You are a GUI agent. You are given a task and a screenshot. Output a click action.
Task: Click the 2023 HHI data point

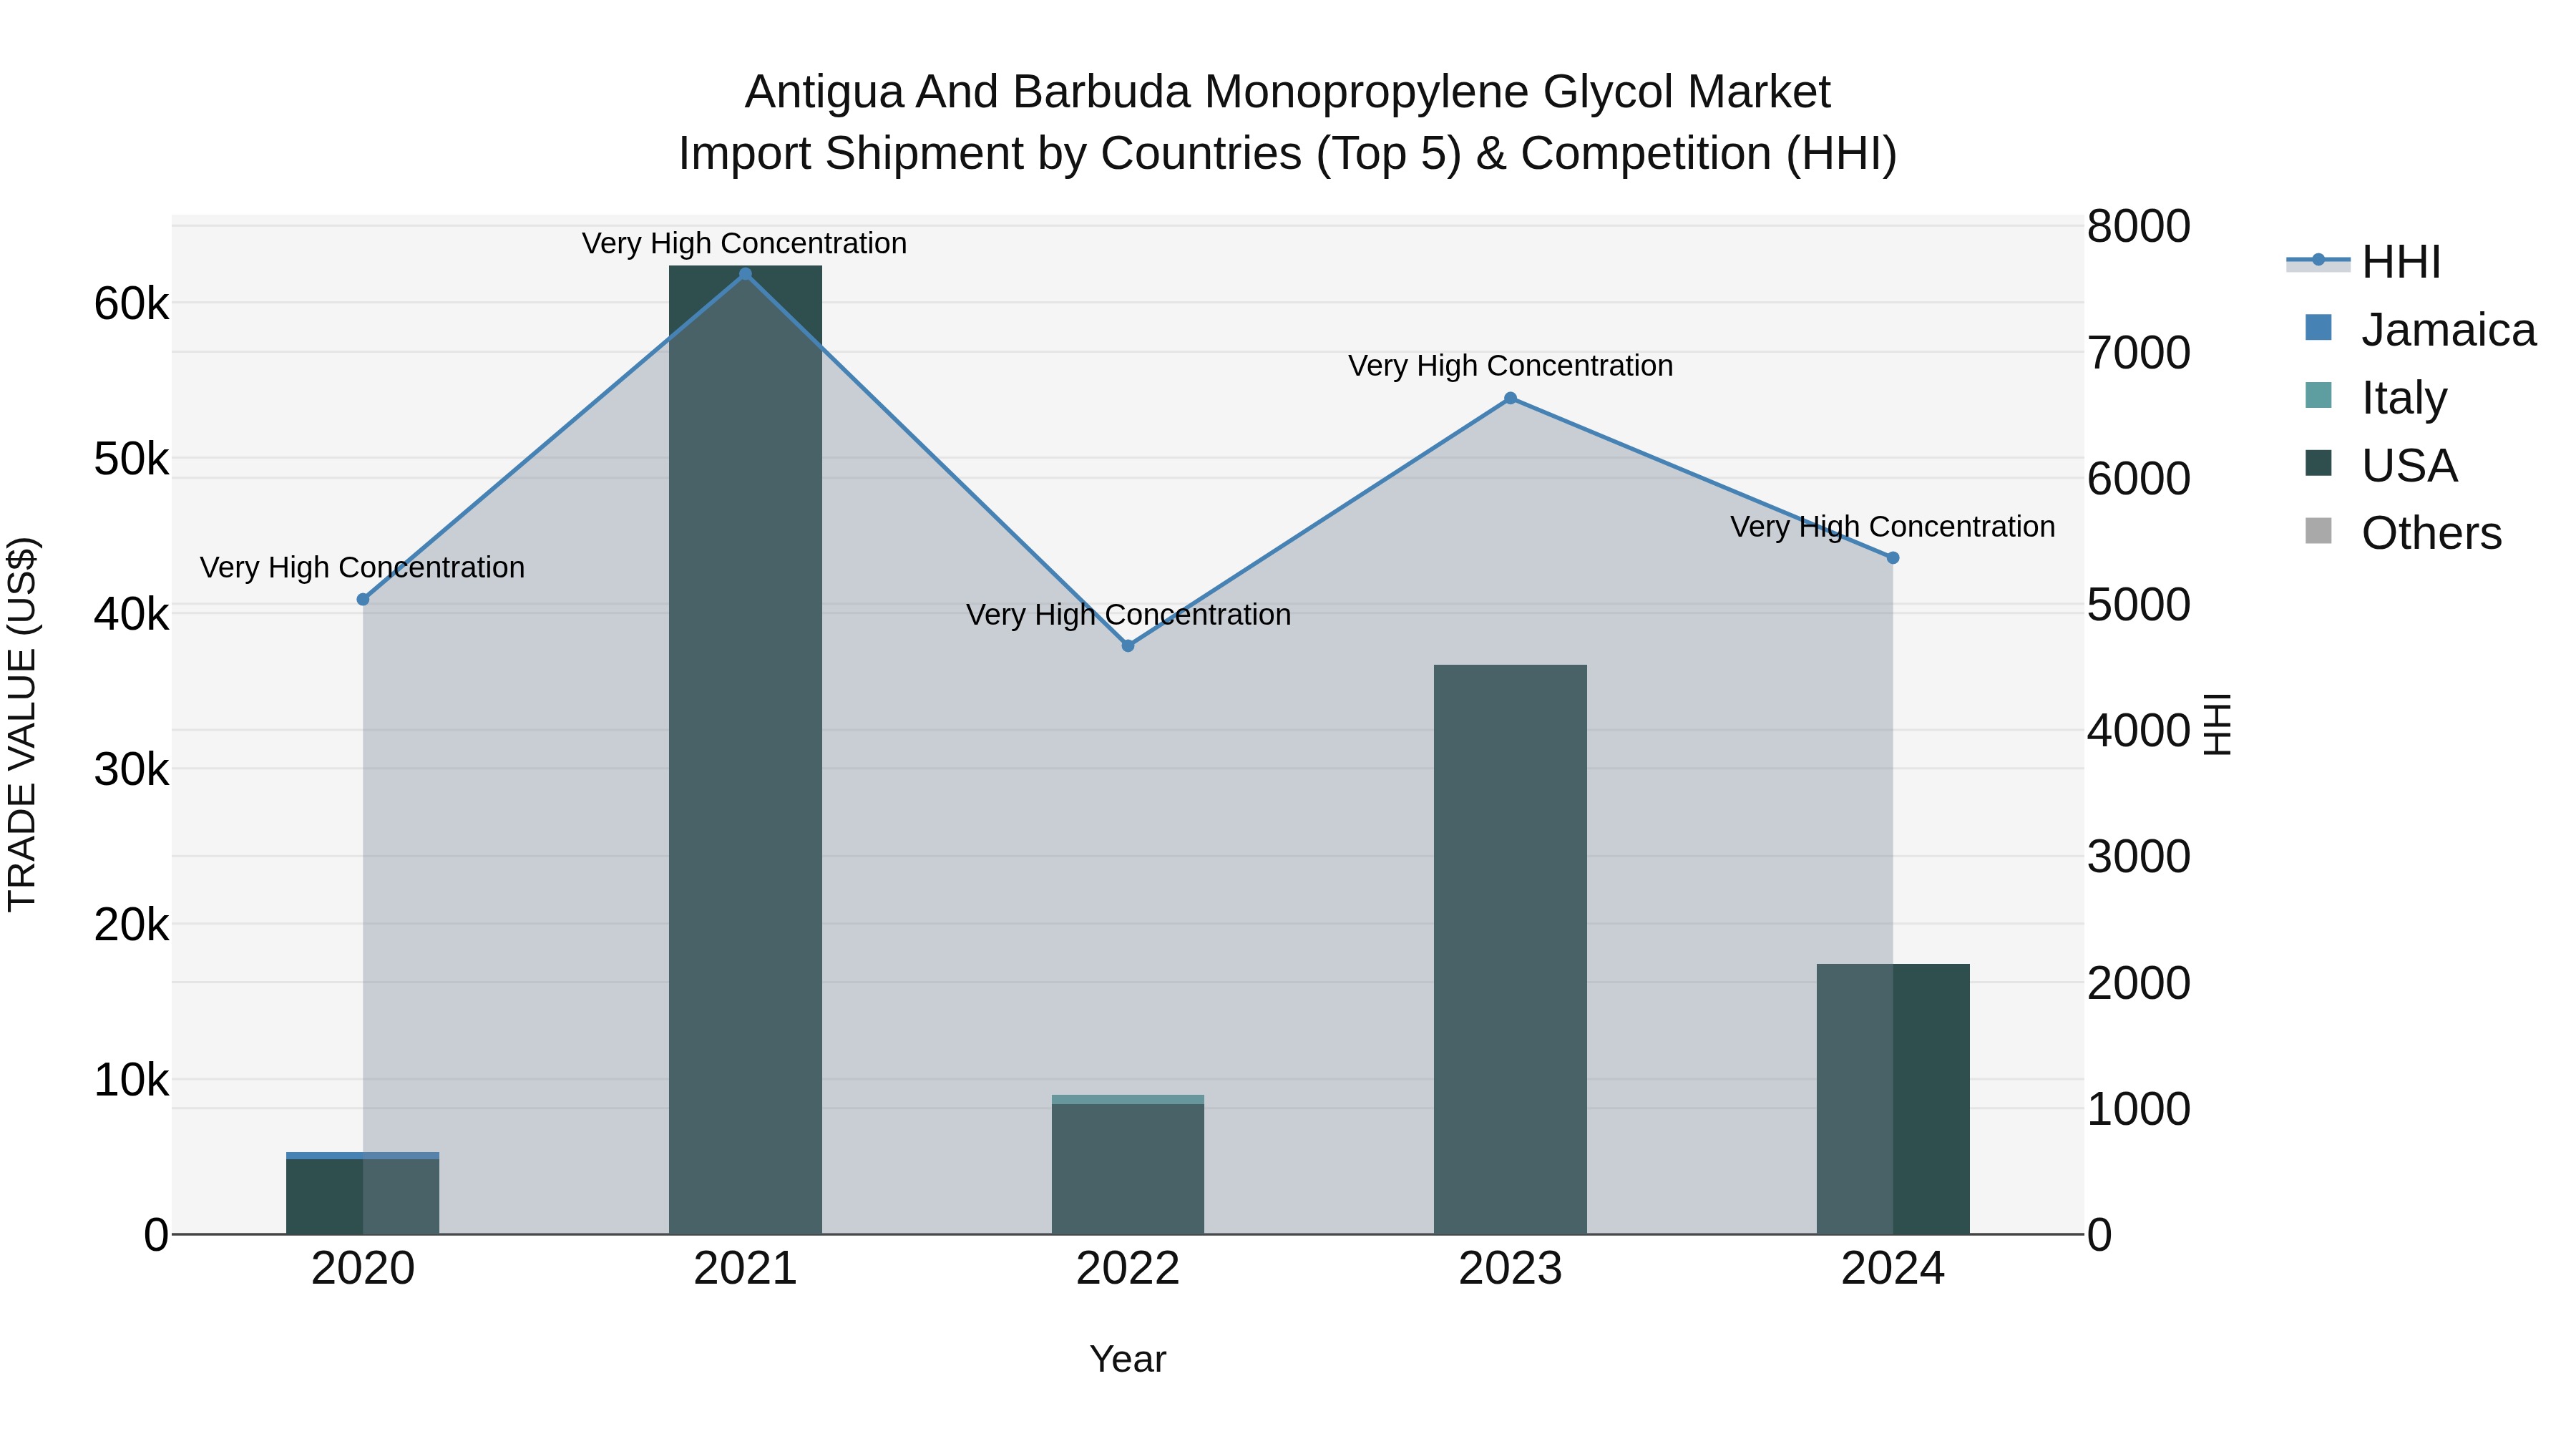tap(1510, 398)
